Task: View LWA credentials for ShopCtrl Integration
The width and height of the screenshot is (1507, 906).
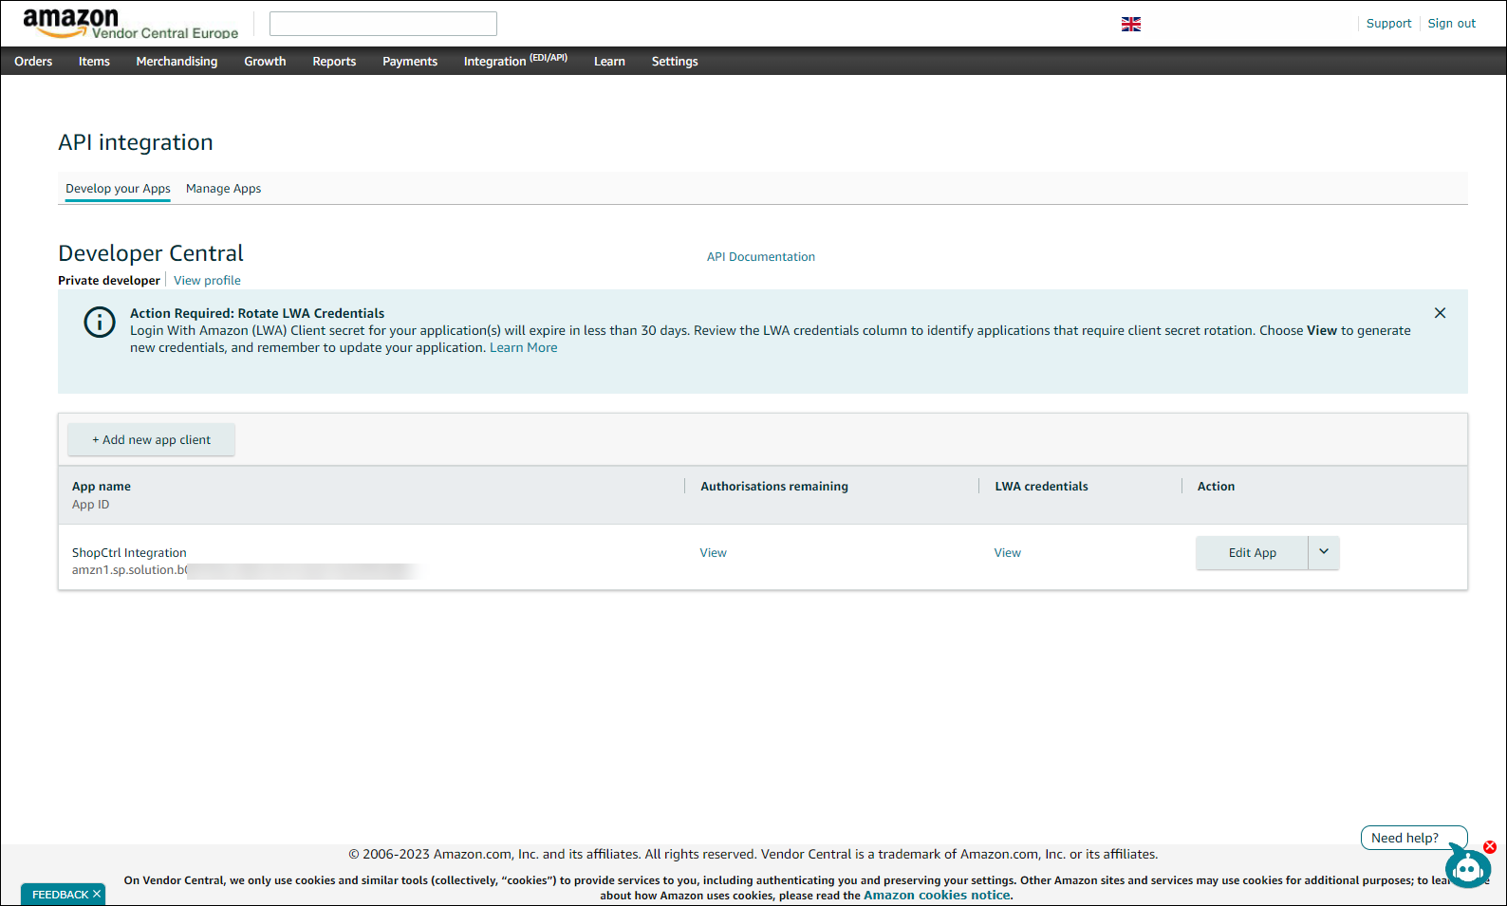Action: [x=1007, y=553]
